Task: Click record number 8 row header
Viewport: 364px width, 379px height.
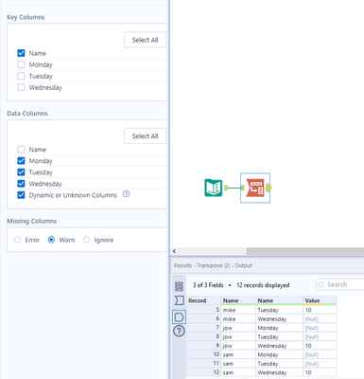Action: tap(204, 336)
